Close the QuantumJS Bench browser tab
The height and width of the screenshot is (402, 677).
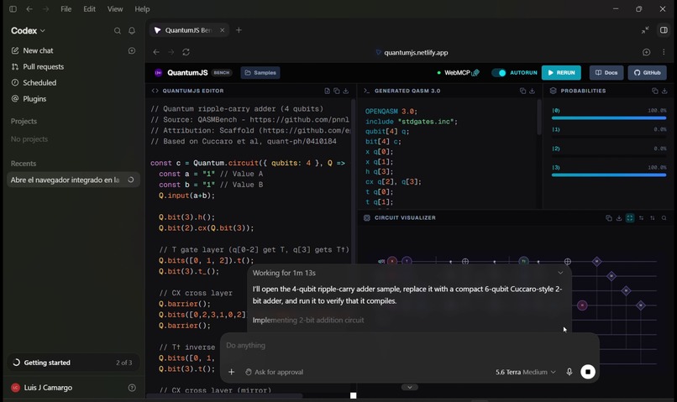(x=222, y=30)
